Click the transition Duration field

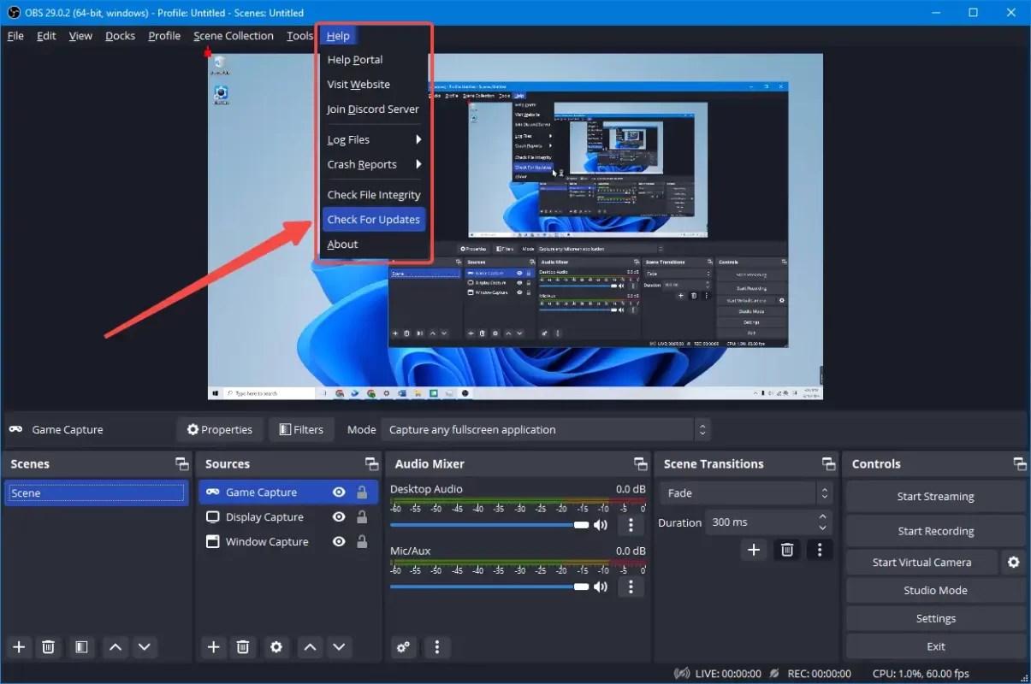761,522
